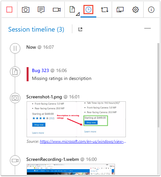161x177 pixels.
Task: Start screen recording with the video camera icon
Action: pos(57,10)
